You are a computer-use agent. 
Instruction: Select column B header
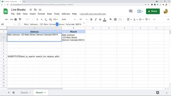click(x=73, y=28)
